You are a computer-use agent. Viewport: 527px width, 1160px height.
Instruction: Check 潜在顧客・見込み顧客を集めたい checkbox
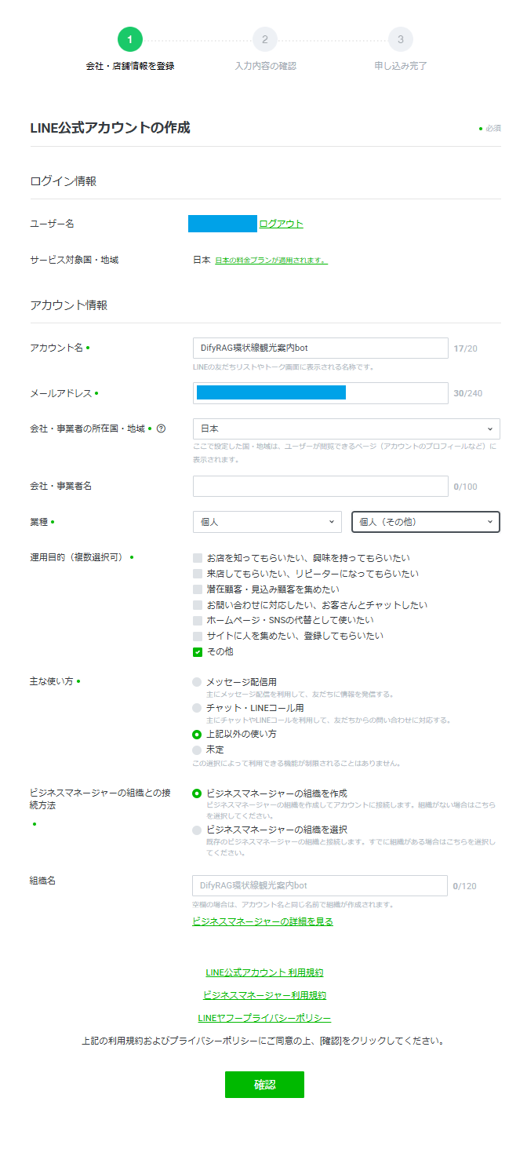pos(198,589)
